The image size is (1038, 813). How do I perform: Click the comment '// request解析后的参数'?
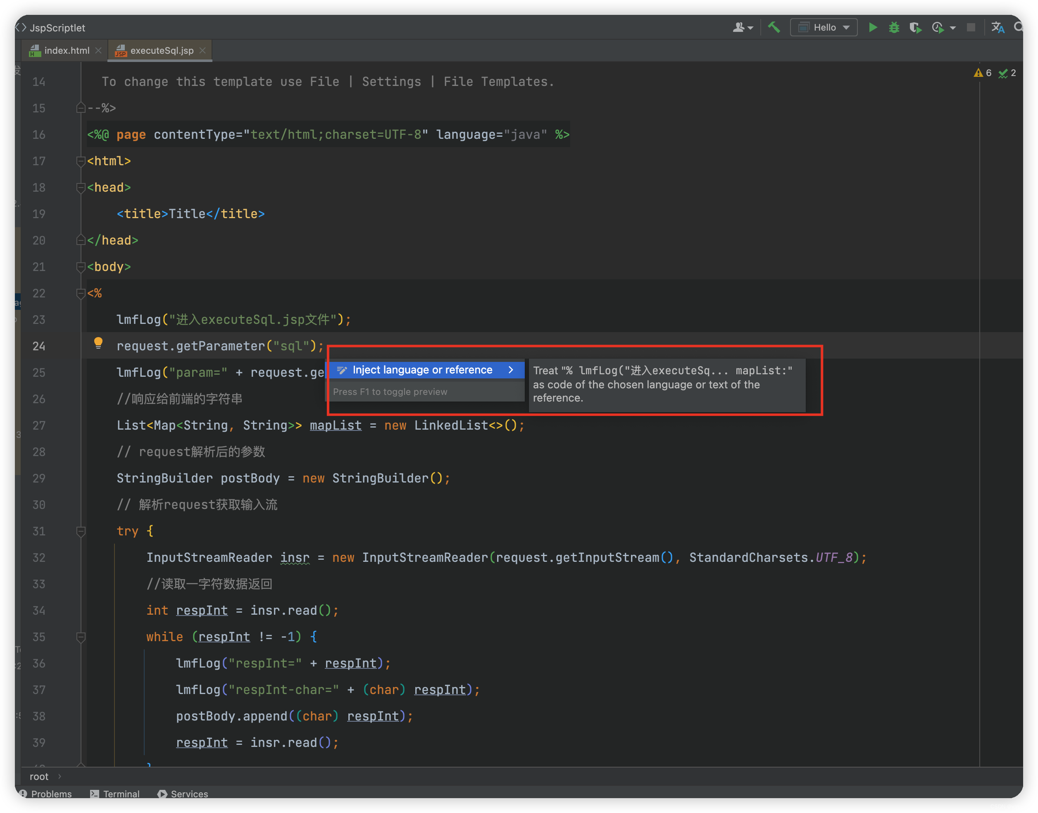click(191, 452)
